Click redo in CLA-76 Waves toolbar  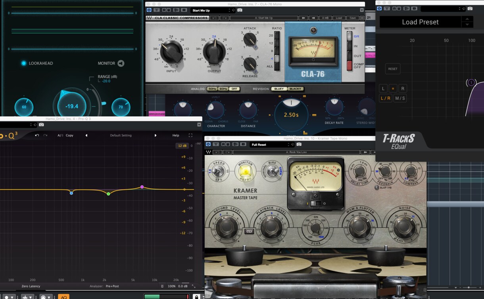coord(225,18)
